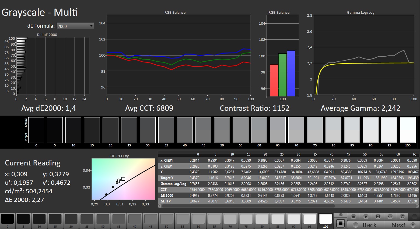This screenshot has height=229, width=420.
Task: Select the 0 percent black swatch
Action: (8, 219)
